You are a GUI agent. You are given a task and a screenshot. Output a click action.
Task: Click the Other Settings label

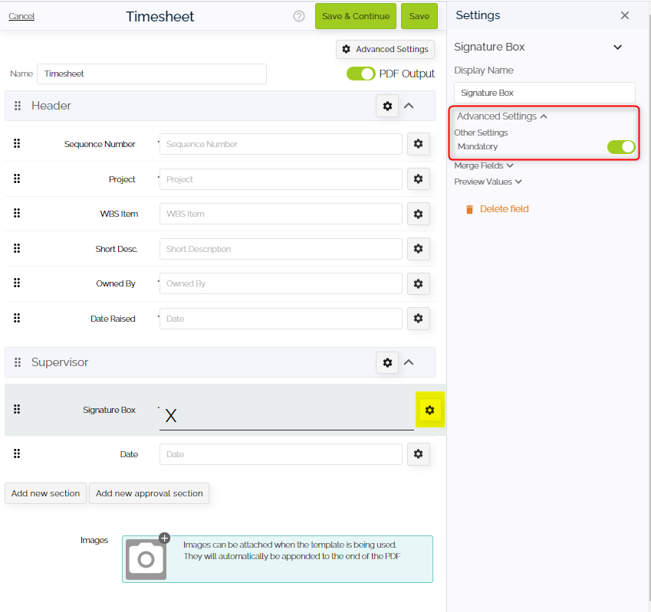(x=481, y=133)
